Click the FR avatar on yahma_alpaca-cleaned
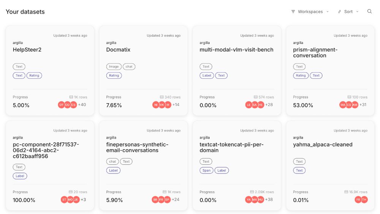 point(358,200)
